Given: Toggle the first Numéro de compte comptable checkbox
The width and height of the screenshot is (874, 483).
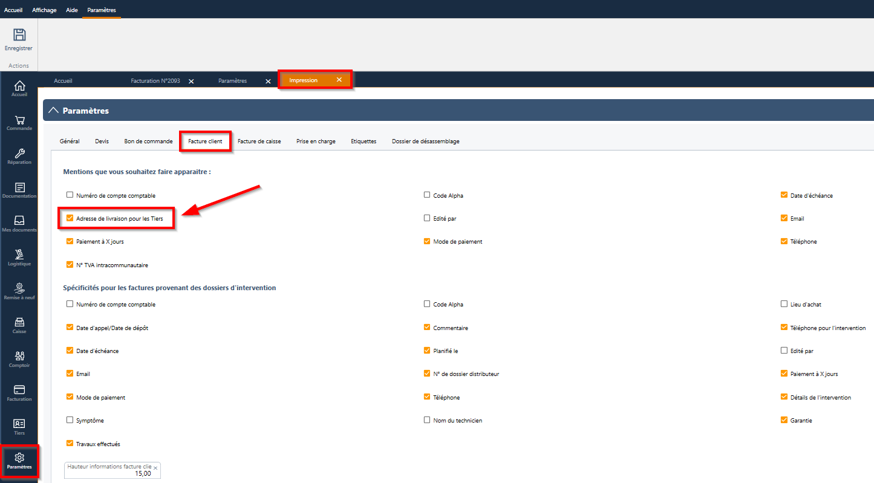Looking at the screenshot, I should [70, 195].
